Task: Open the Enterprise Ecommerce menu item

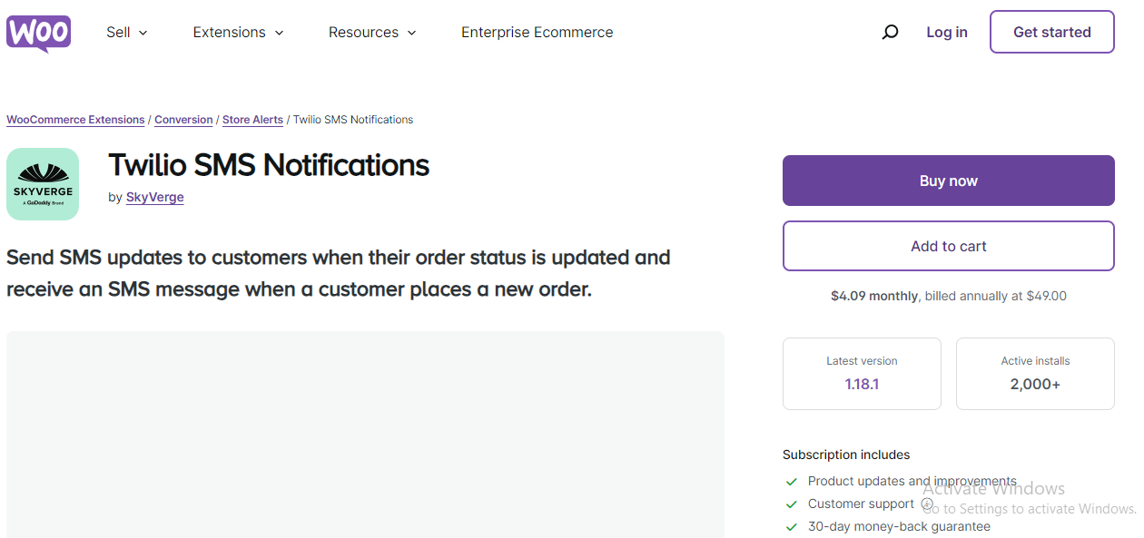Action: tap(537, 32)
